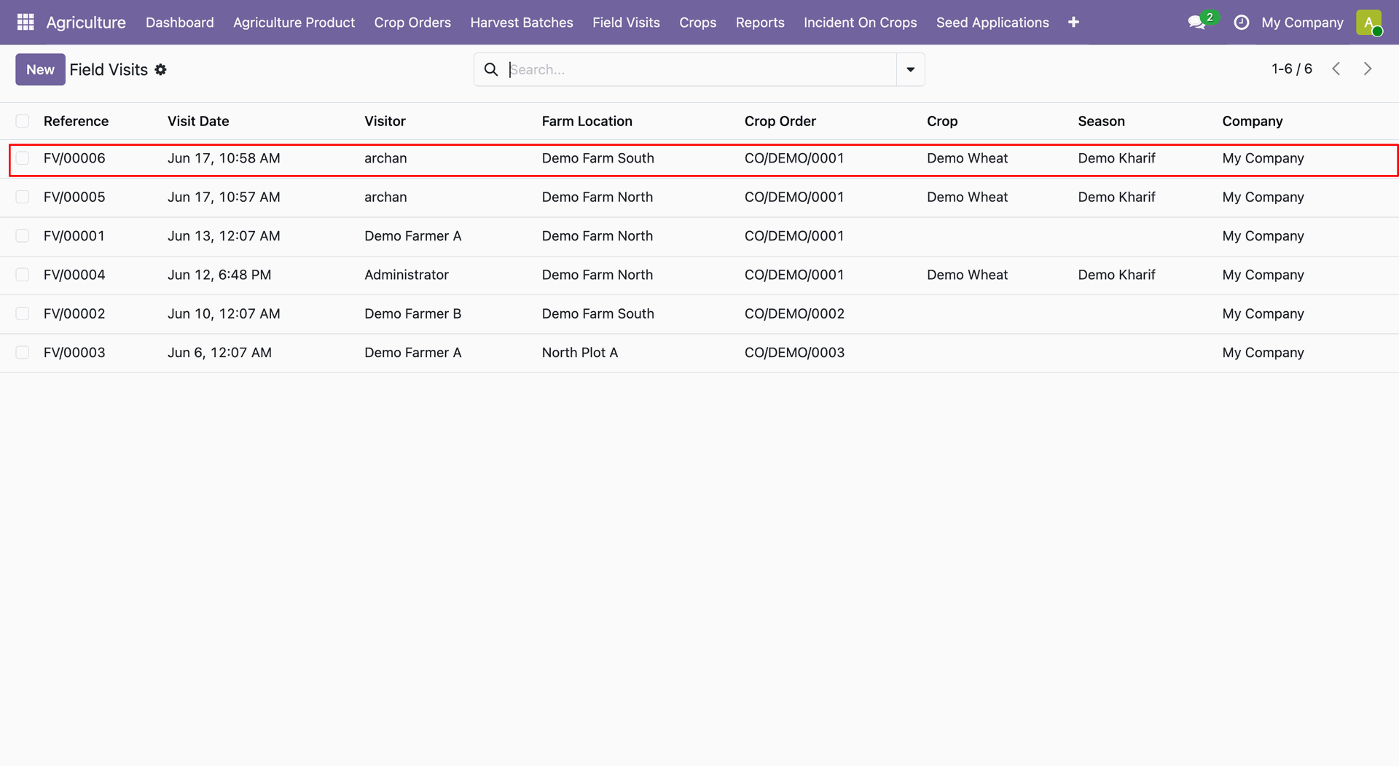Open the Harvest Batches menu
The width and height of the screenshot is (1399, 766).
[x=522, y=23]
